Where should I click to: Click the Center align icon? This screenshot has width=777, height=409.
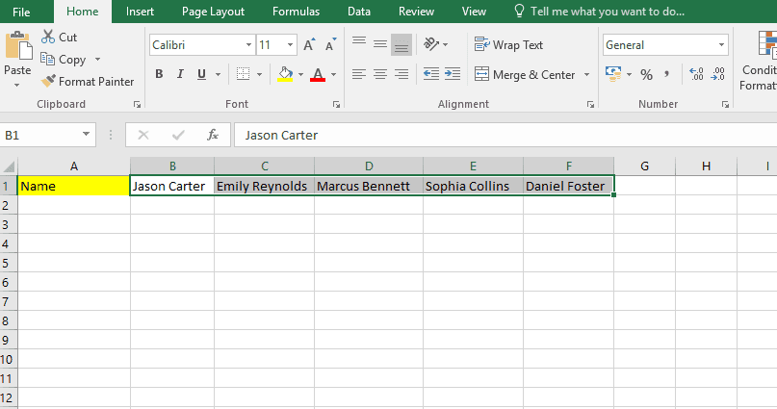(380, 74)
